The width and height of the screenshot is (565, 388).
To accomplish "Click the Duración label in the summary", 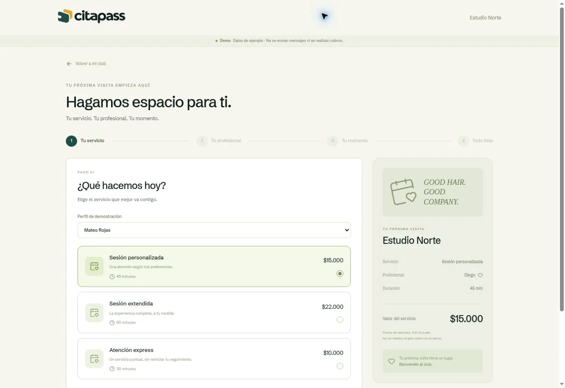I will click(x=391, y=288).
